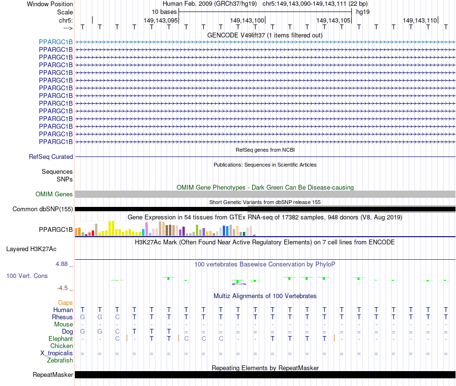This screenshot has width=456, height=386.
Task: Click the -4.5 conservation scale minimum
Action: pyautogui.click(x=62, y=288)
